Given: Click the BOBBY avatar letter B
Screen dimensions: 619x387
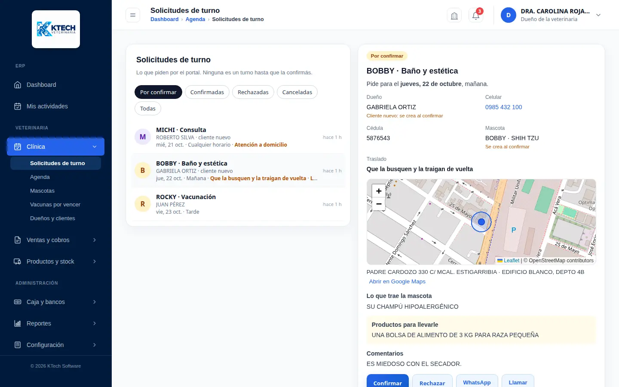Looking at the screenshot, I should coord(143,170).
